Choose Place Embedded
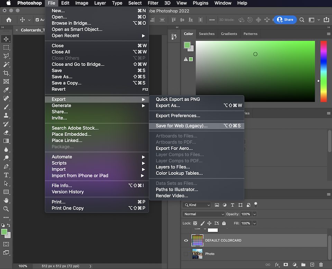 pos(97,134)
